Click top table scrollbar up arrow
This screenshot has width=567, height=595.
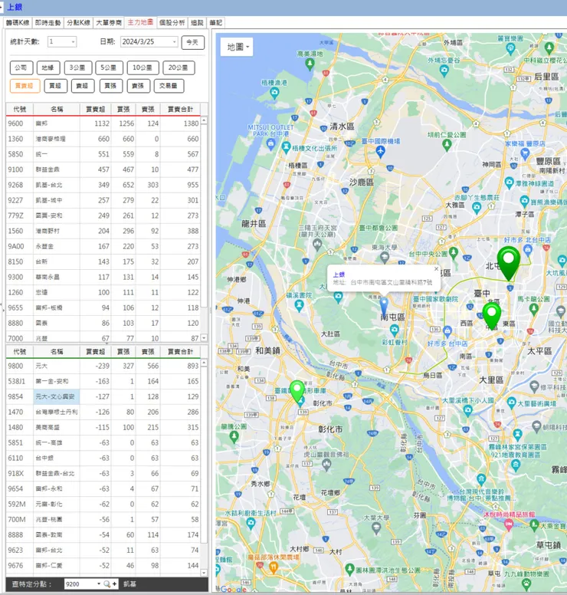204,120
